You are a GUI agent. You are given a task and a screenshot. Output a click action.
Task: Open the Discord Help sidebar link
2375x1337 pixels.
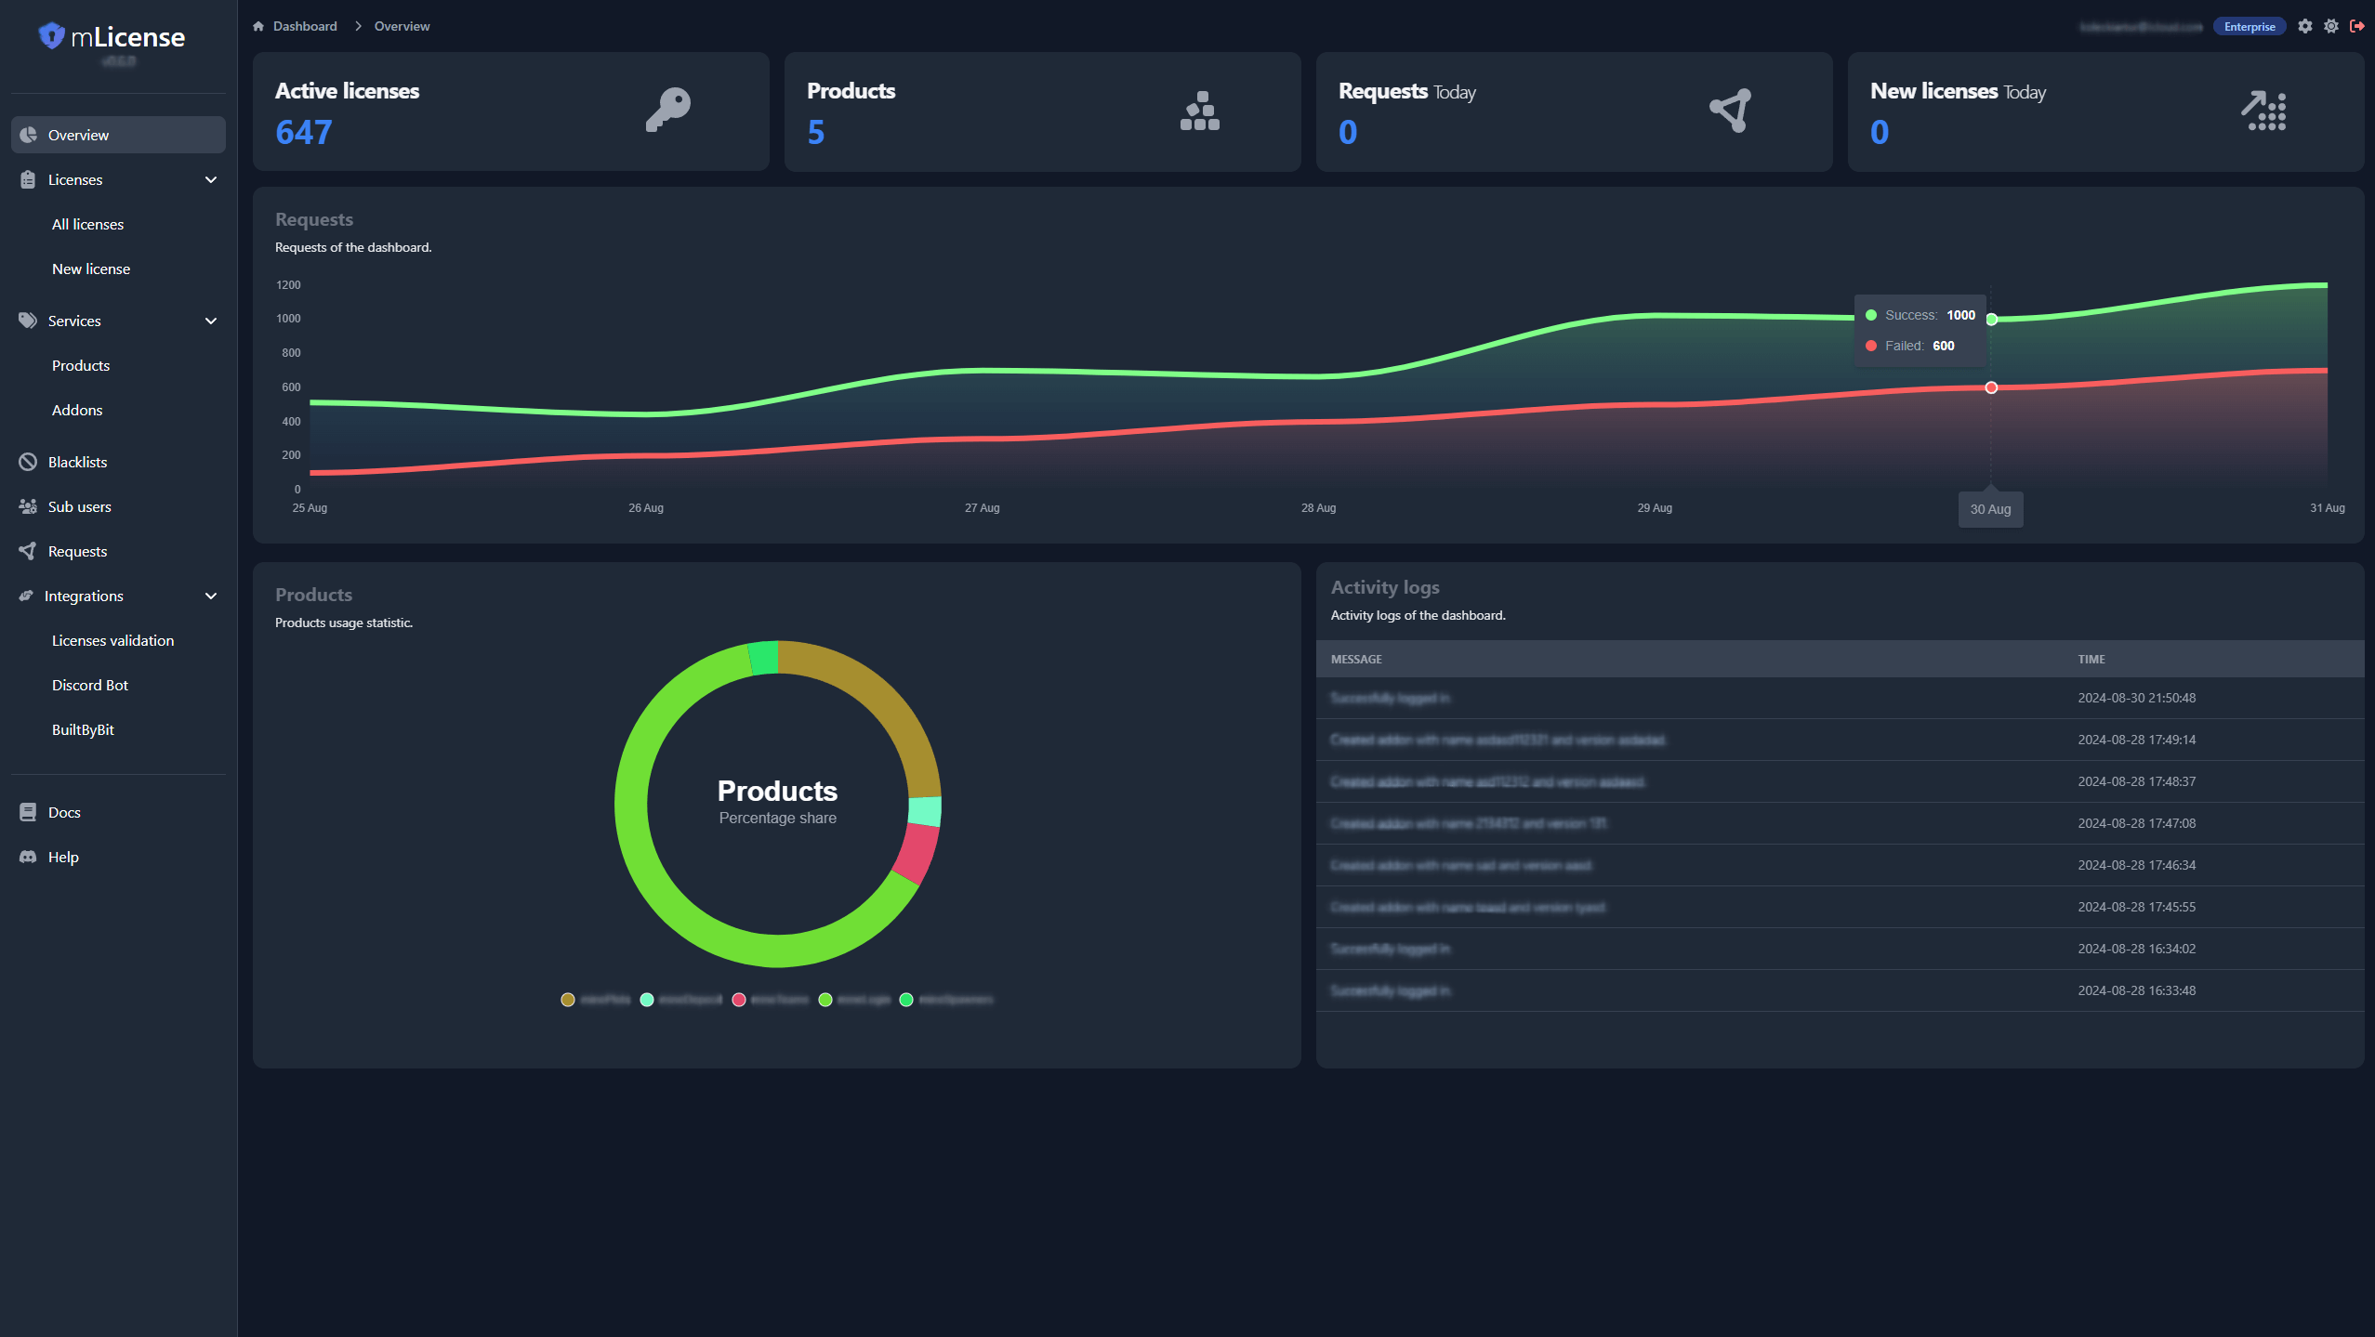63,857
